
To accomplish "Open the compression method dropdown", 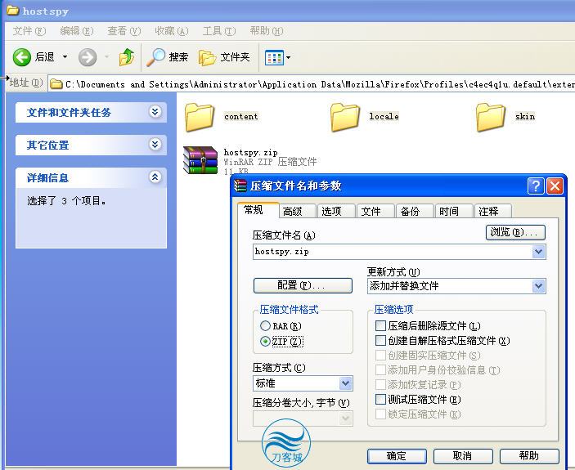I will point(345,383).
